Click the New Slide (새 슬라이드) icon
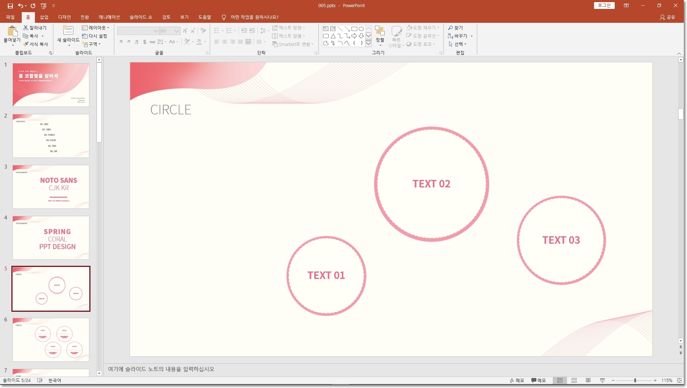Viewport: 687px width, 388px height. [68, 30]
